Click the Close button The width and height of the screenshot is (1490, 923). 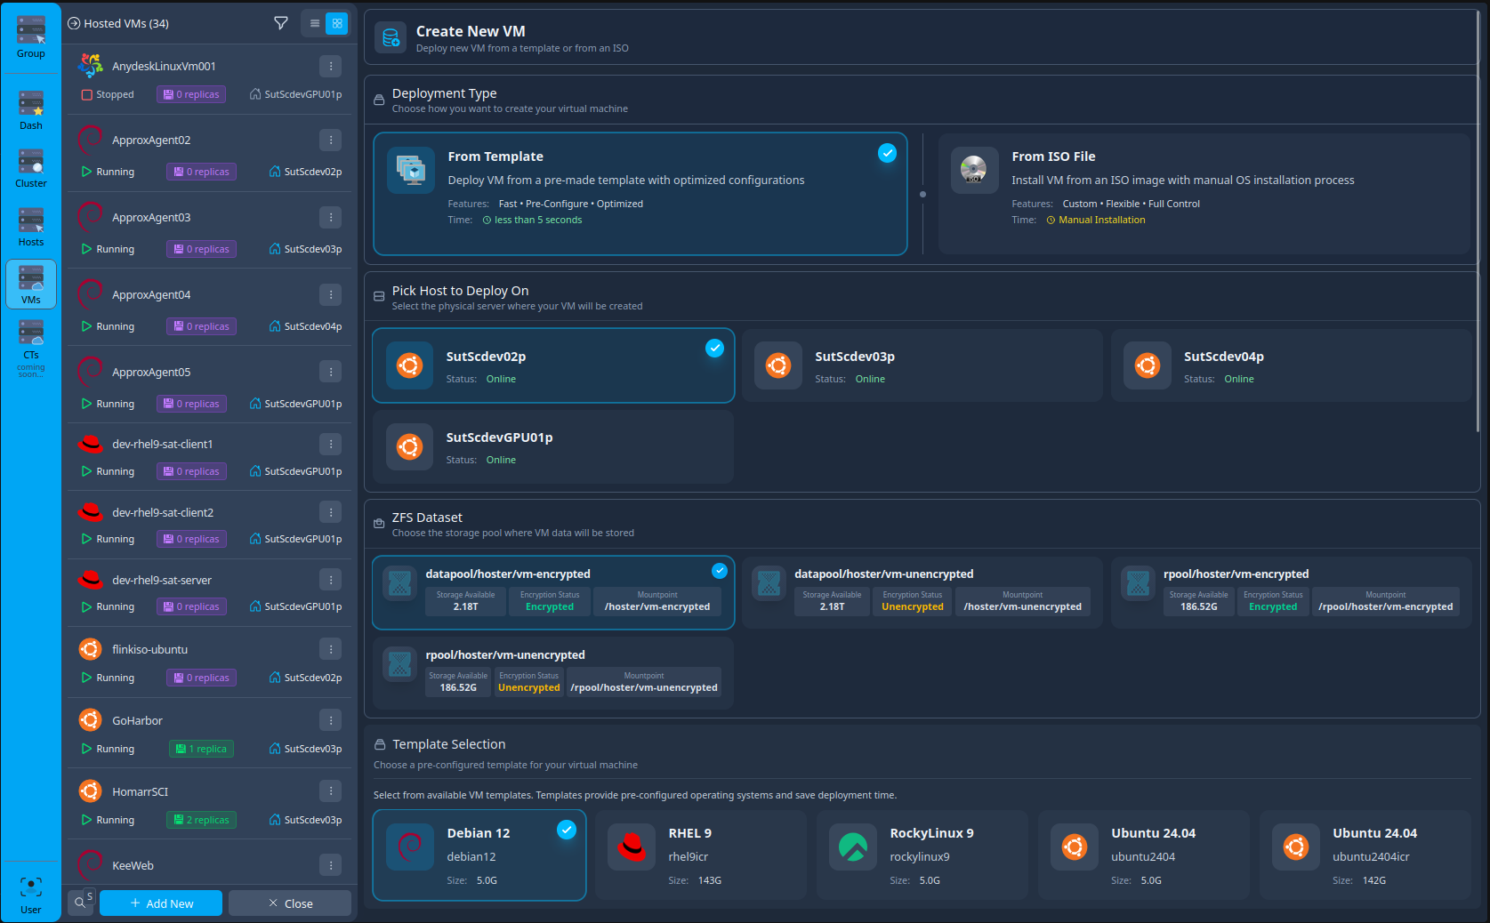click(289, 903)
